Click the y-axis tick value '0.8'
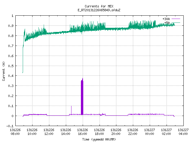Viewport: 189px width, 142px height. pos(11,36)
